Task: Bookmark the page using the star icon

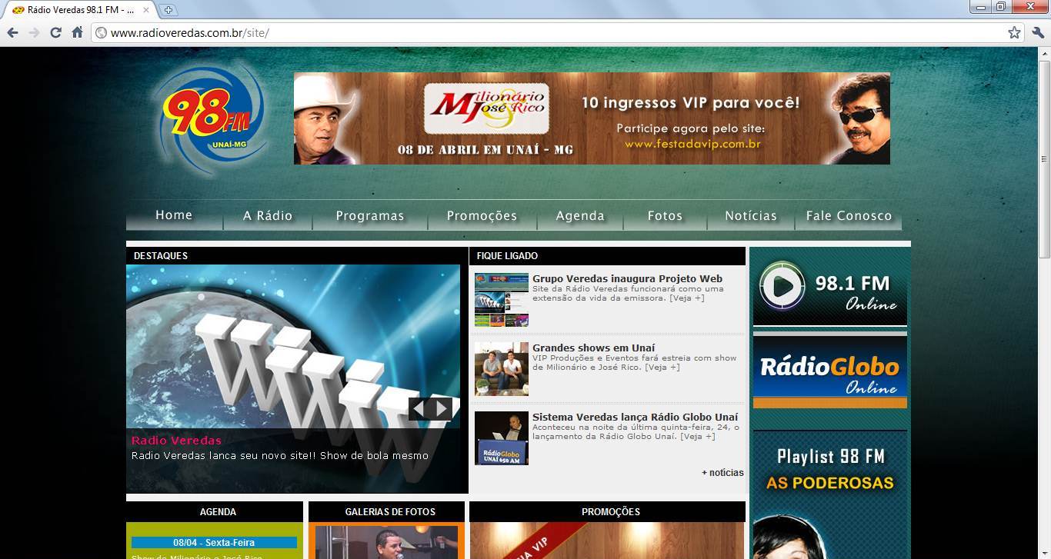Action: (x=1015, y=32)
